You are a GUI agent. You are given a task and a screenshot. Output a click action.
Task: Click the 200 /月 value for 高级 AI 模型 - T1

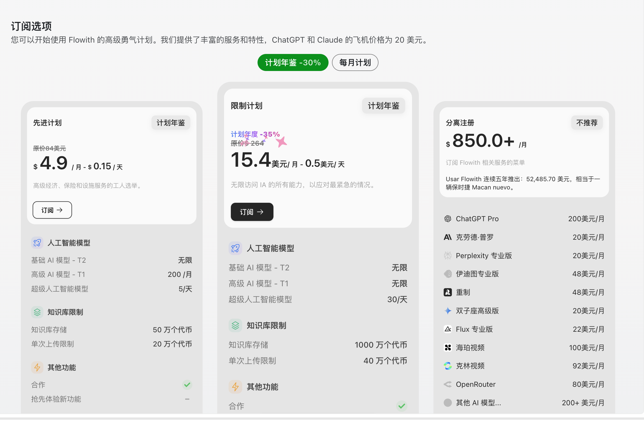click(180, 274)
